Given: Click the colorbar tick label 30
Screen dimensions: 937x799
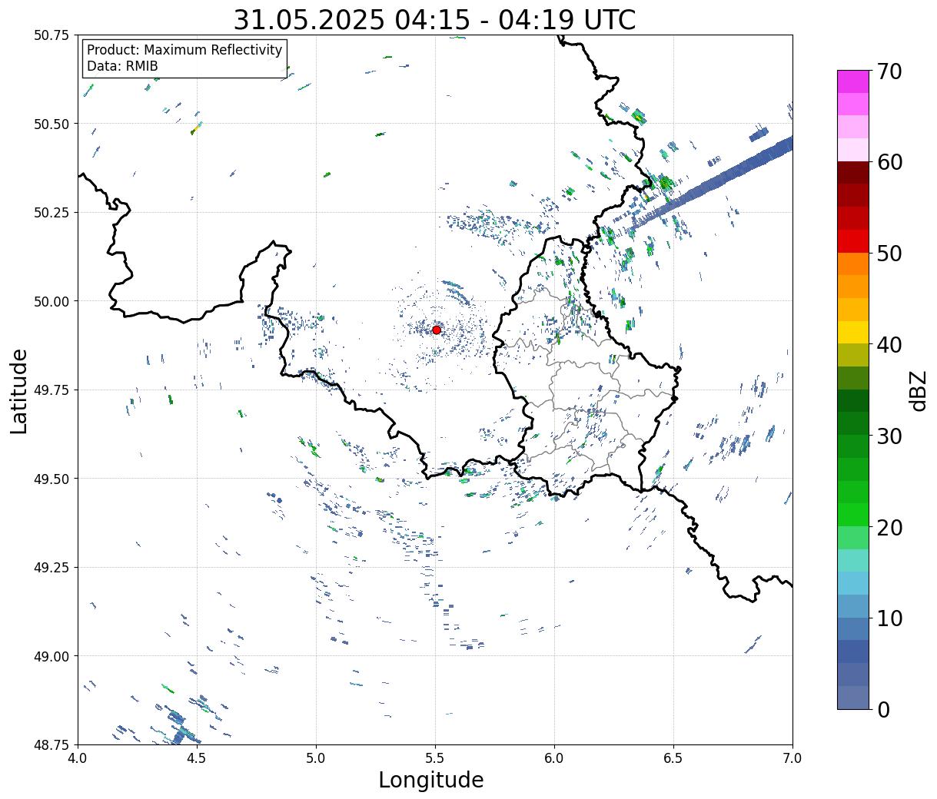Looking at the screenshot, I should (x=889, y=436).
